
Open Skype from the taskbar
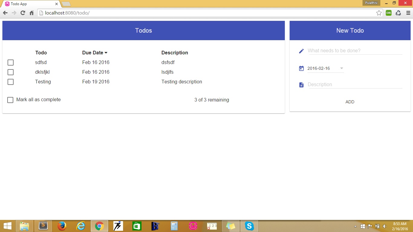tap(249, 226)
